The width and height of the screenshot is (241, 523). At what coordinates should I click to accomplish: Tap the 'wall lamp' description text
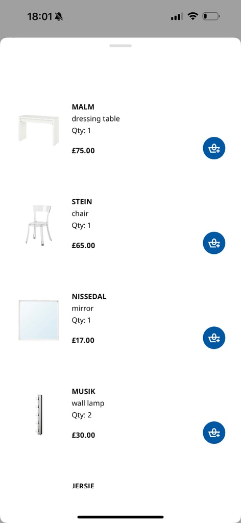pyautogui.click(x=88, y=403)
